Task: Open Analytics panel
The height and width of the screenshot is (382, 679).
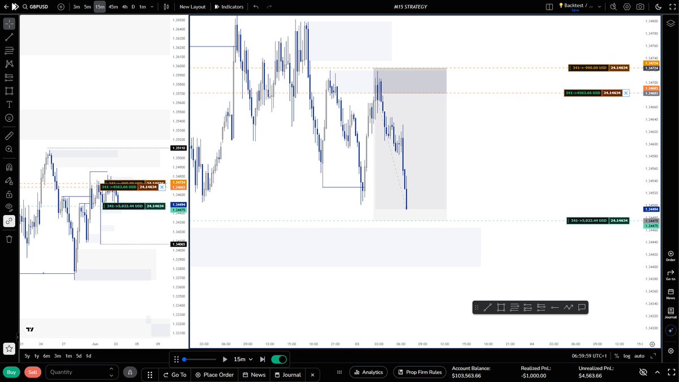Action: click(x=368, y=372)
